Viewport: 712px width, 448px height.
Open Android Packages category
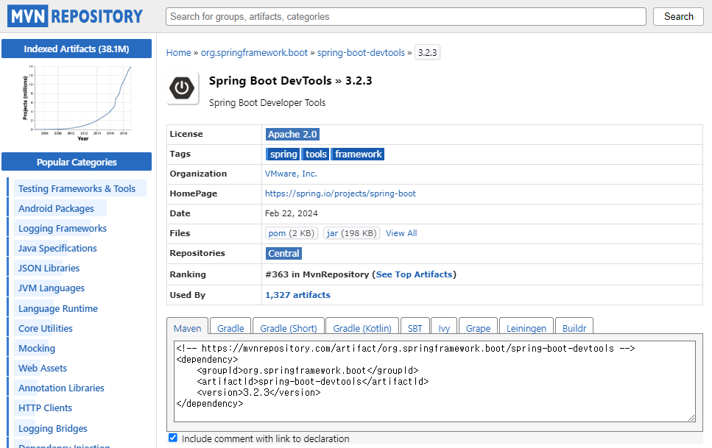[x=56, y=209]
